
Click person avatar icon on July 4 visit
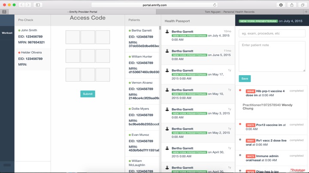(167, 31)
